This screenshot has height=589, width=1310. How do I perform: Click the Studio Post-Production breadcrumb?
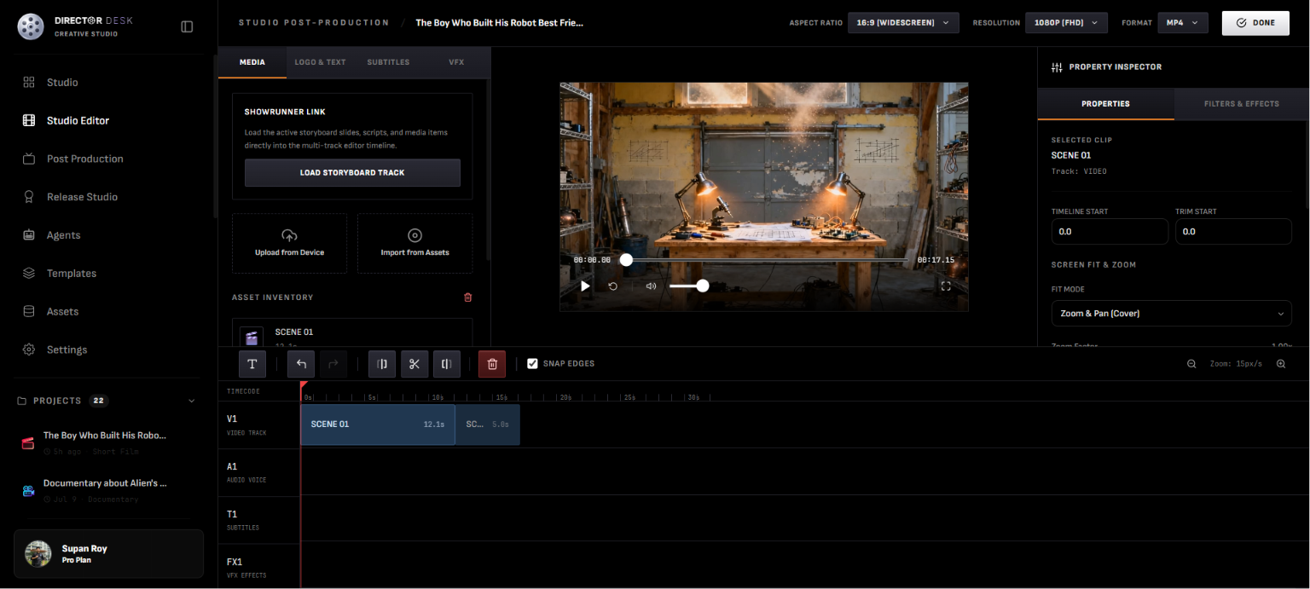pyautogui.click(x=314, y=23)
